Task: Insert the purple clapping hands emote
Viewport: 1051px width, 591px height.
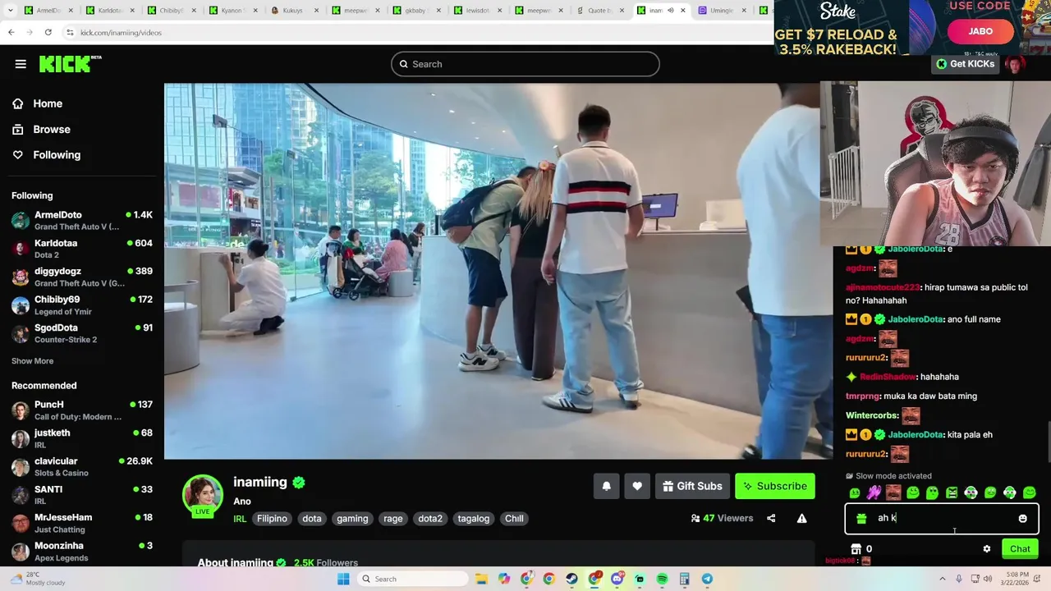Action: (874, 492)
